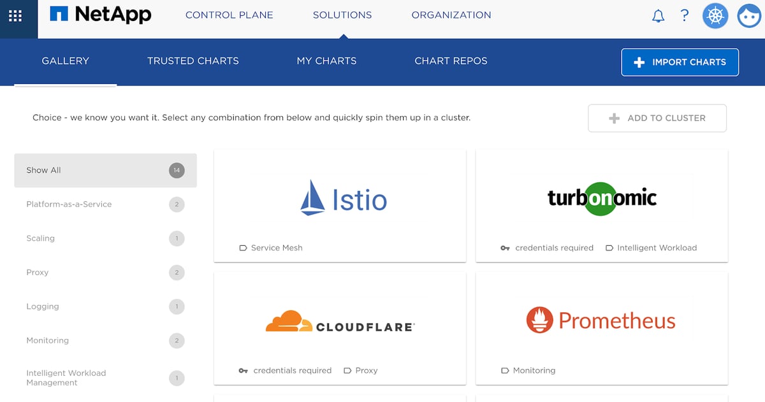The image size is (765, 402).
Task: Open the notifications bell
Action: pyautogui.click(x=658, y=17)
